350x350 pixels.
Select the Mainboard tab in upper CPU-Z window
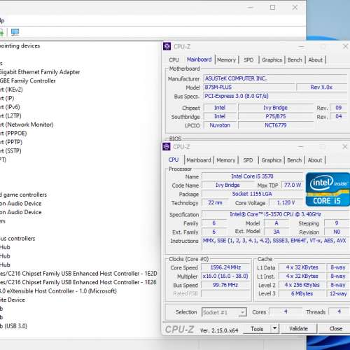(199, 59)
